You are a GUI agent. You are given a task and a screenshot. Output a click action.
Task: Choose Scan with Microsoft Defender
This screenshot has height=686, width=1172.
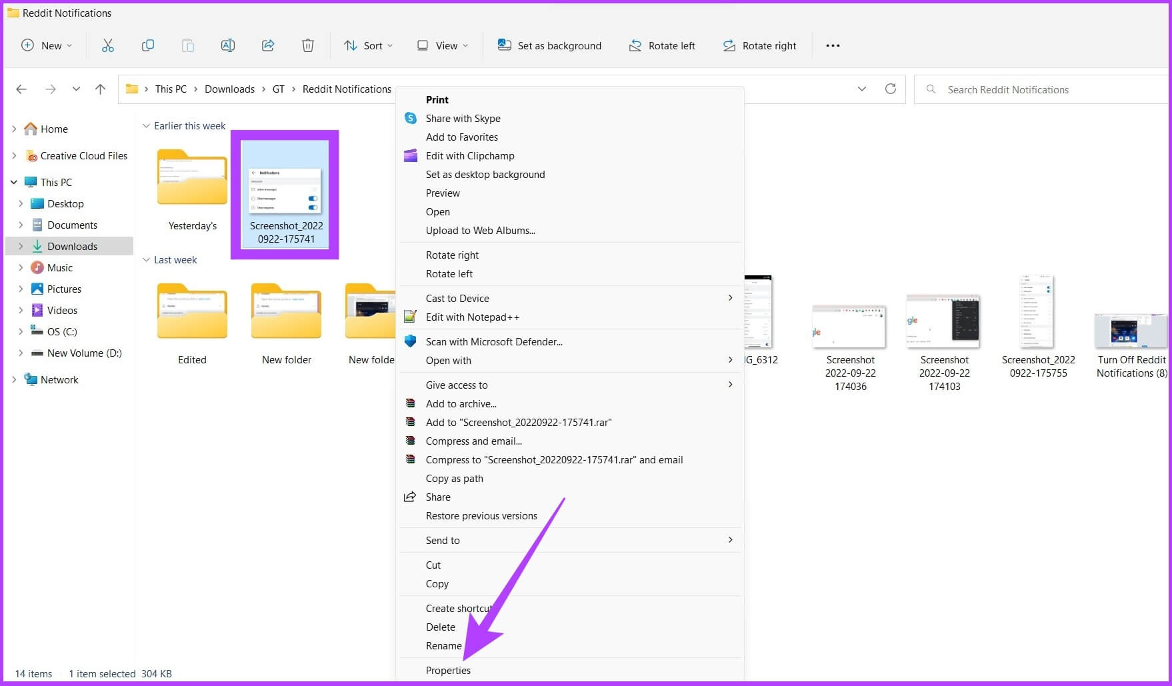point(494,341)
